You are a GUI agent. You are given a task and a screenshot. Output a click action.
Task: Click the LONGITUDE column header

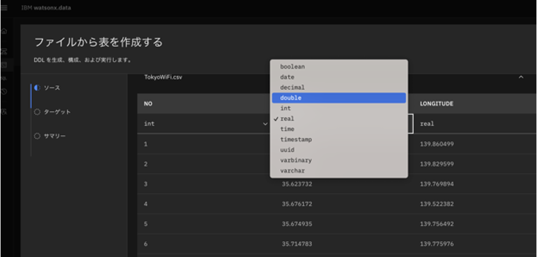click(437, 104)
